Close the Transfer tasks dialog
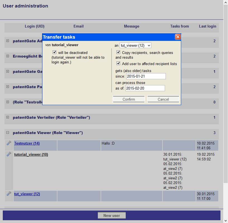The width and height of the screenshot is (228, 223). pyautogui.click(x=178, y=37)
